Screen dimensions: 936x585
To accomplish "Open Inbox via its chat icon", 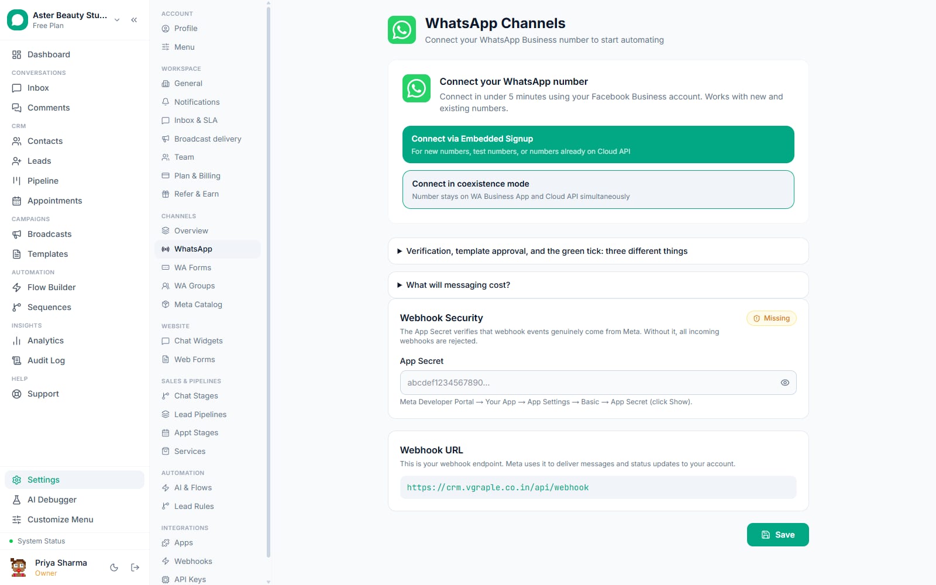I will coord(16,88).
